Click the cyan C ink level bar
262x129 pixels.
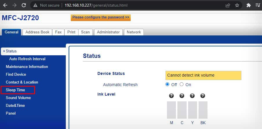[x=182, y=110]
